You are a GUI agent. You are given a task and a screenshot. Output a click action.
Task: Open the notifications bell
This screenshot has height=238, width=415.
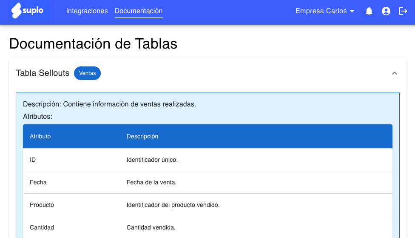[369, 11]
